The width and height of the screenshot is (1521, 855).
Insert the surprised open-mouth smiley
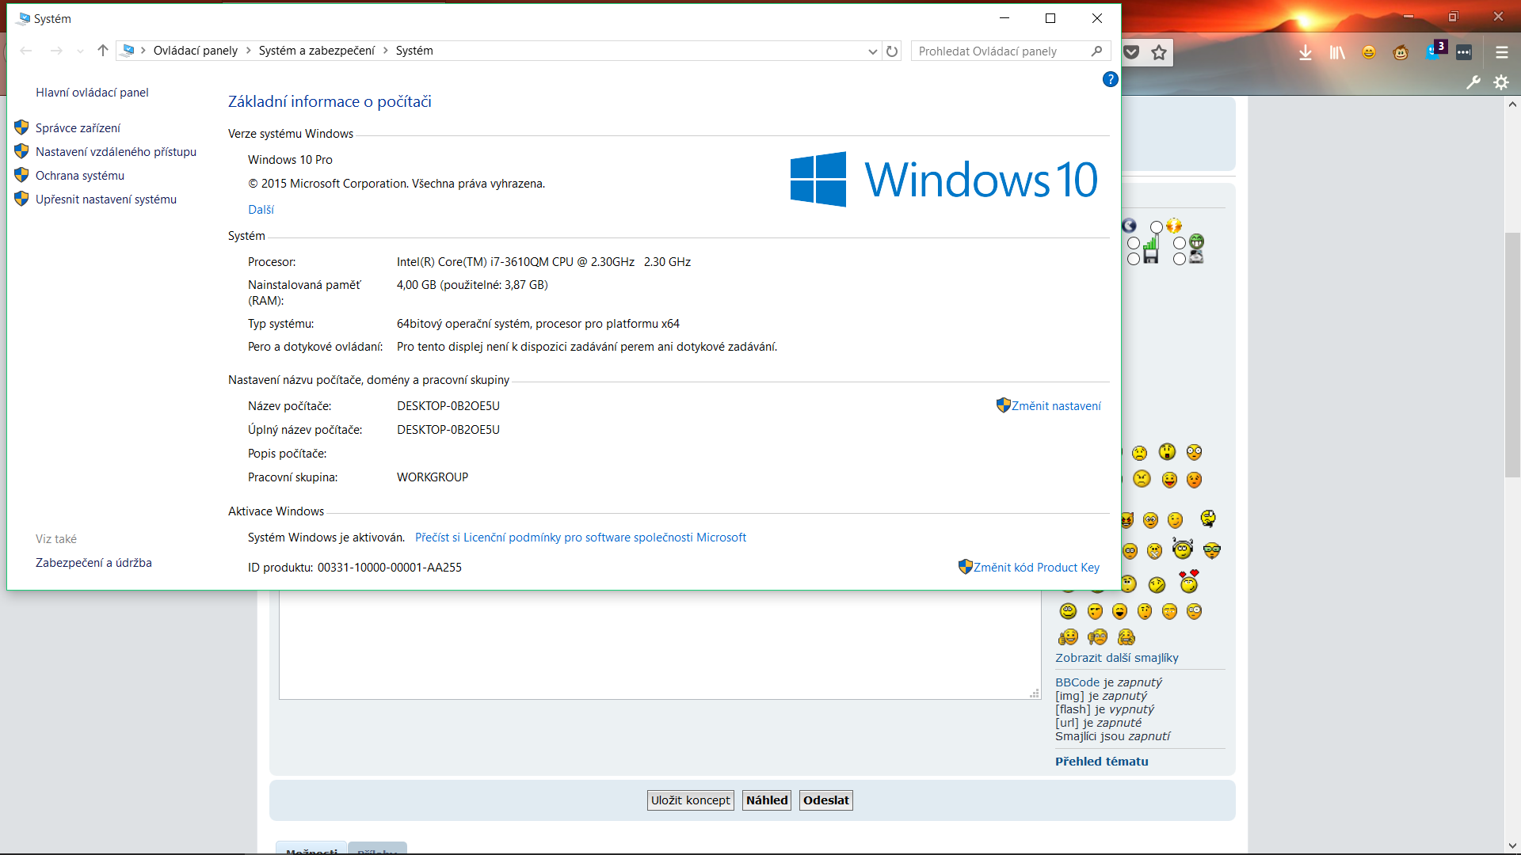(1167, 451)
